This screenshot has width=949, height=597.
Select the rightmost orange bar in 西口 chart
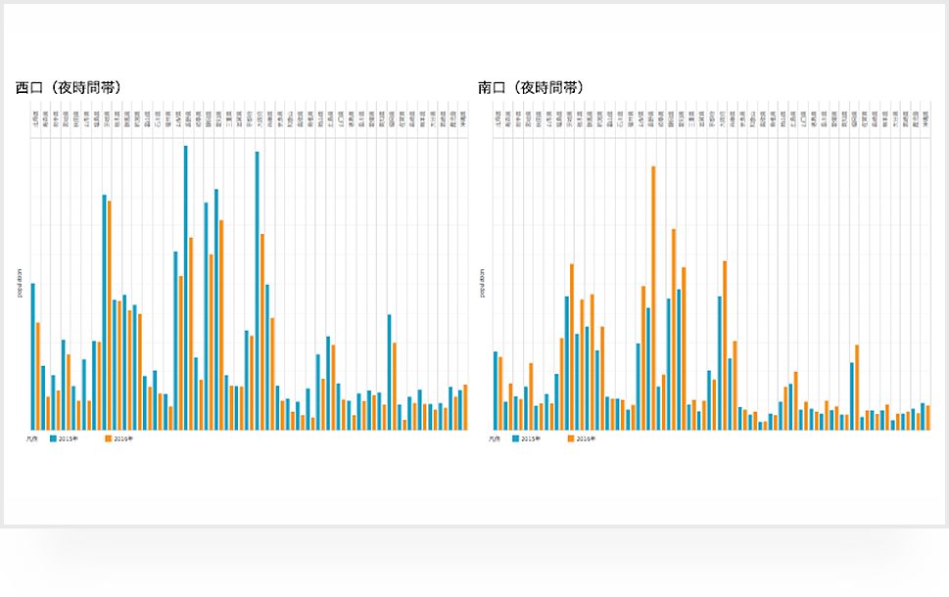tap(466, 407)
